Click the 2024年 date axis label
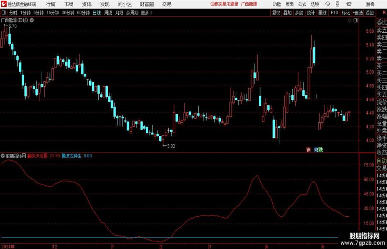This screenshot has height=249, width=387. (7, 247)
